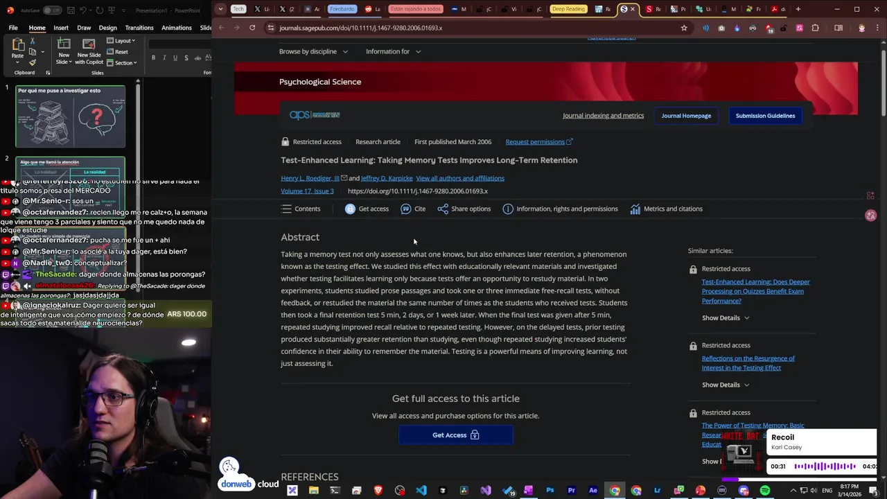887x499 pixels.
Task: Select Get access in the article toolbar
Action: tap(367, 209)
